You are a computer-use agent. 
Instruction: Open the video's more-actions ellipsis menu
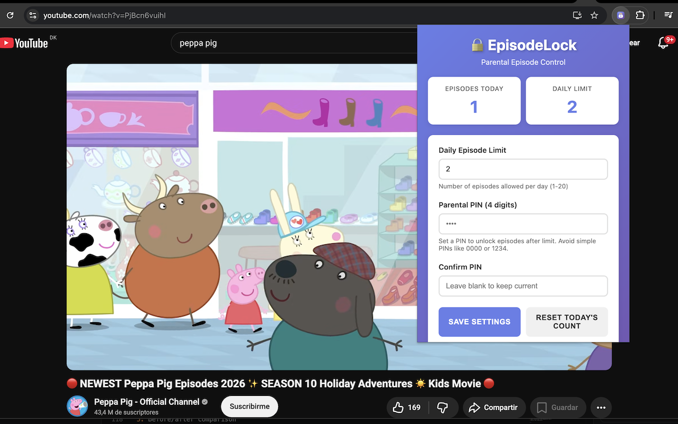(x=601, y=408)
